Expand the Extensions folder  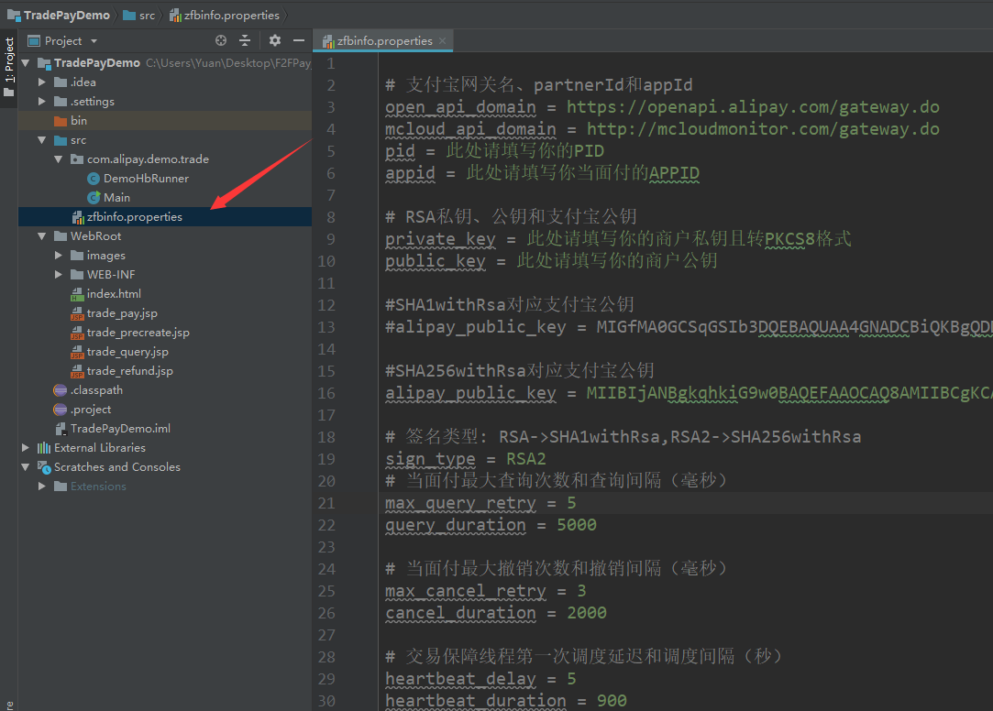click(42, 487)
